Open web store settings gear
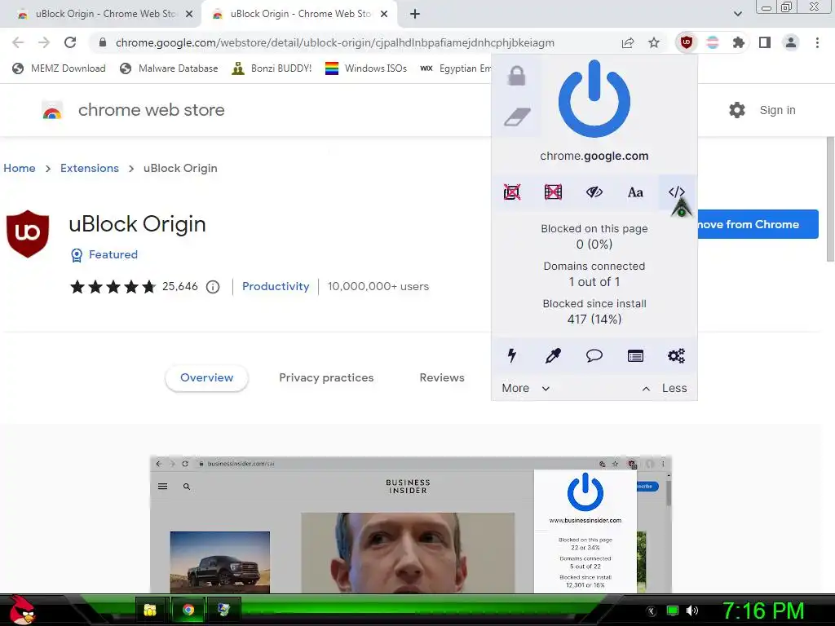Image resolution: width=835 pixels, height=626 pixels. (x=737, y=110)
